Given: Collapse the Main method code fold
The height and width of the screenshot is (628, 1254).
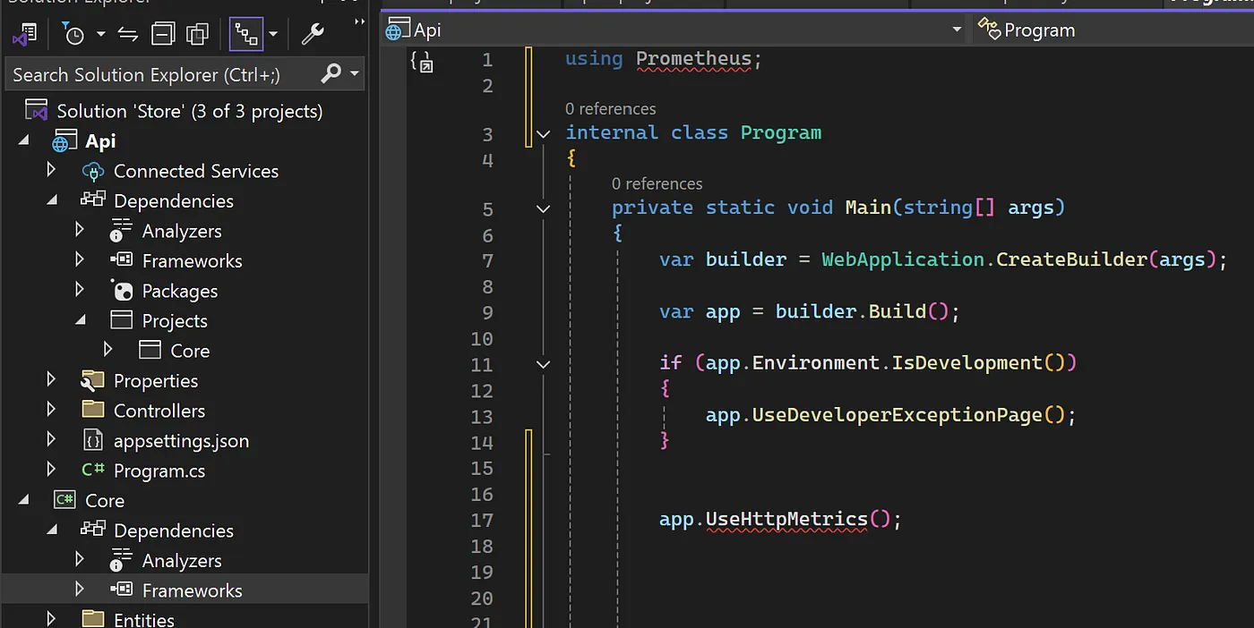Looking at the screenshot, I should pyautogui.click(x=543, y=209).
